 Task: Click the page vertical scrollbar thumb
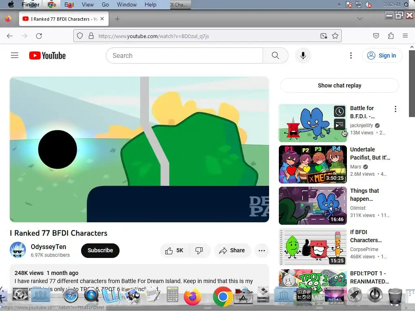412,83
